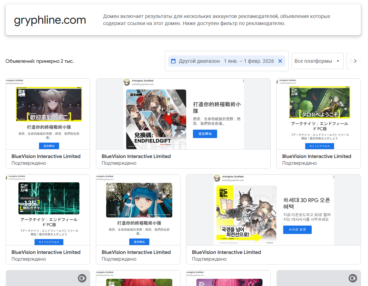Viewport: 368px width, 286px height.
Task: Open pink-haired character ad at bottom
Action: [229, 282]
